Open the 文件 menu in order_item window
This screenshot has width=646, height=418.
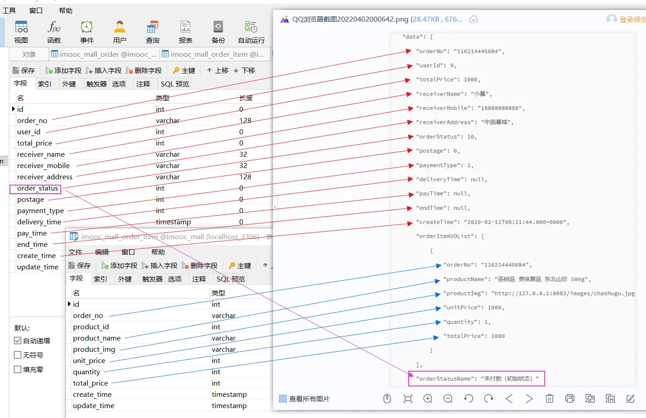point(75,252)
